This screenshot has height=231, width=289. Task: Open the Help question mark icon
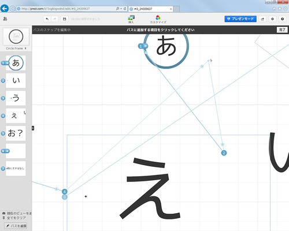[x=283, y=19]
